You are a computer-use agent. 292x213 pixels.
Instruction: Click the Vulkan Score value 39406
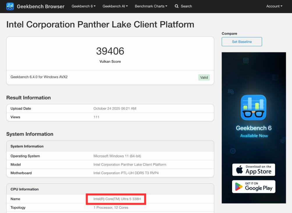tap(110, 51)
